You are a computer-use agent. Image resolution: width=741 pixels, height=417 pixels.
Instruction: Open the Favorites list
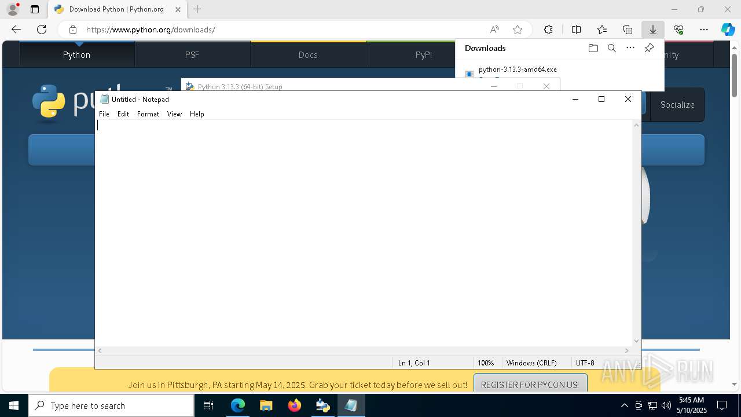[602, 30]
